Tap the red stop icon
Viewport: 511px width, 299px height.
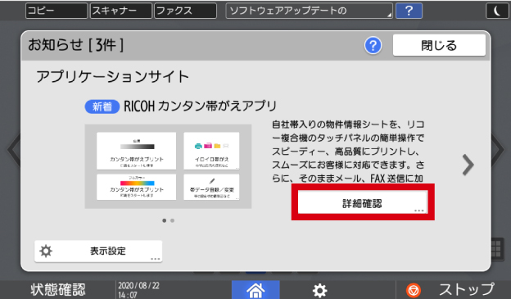click(414, 290)
